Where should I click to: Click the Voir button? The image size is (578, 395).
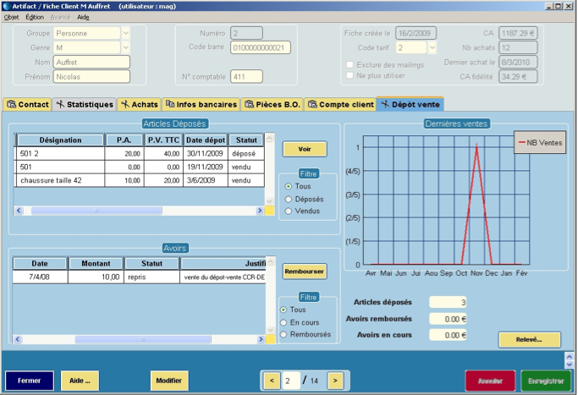(x=305, y=149)
